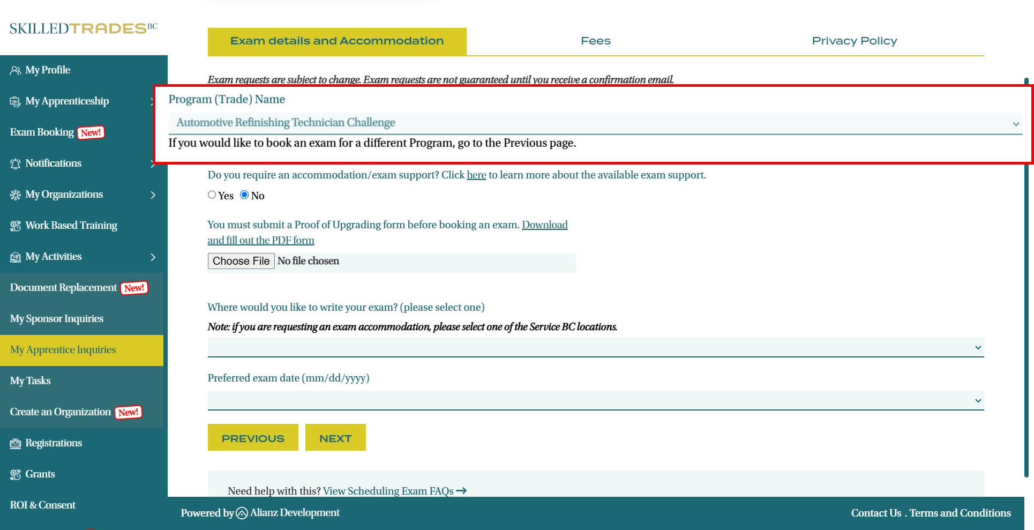Select Yes for exam accommodation
This screenshot has width=1034, height=530.
coord(212,195)
